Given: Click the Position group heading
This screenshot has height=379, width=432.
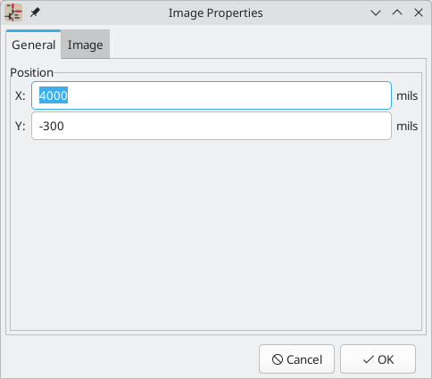Looking at the screenshot, I should [31, 72].
